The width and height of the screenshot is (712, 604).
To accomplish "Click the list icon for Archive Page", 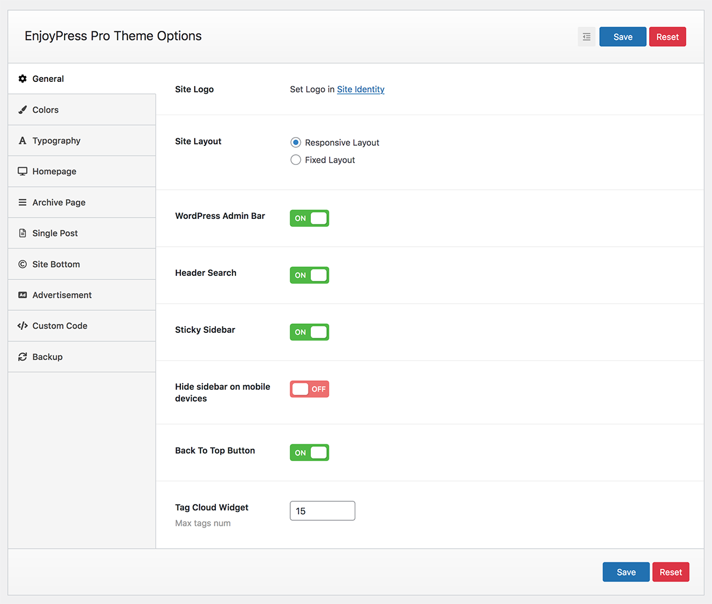I will tap(23, 202).
